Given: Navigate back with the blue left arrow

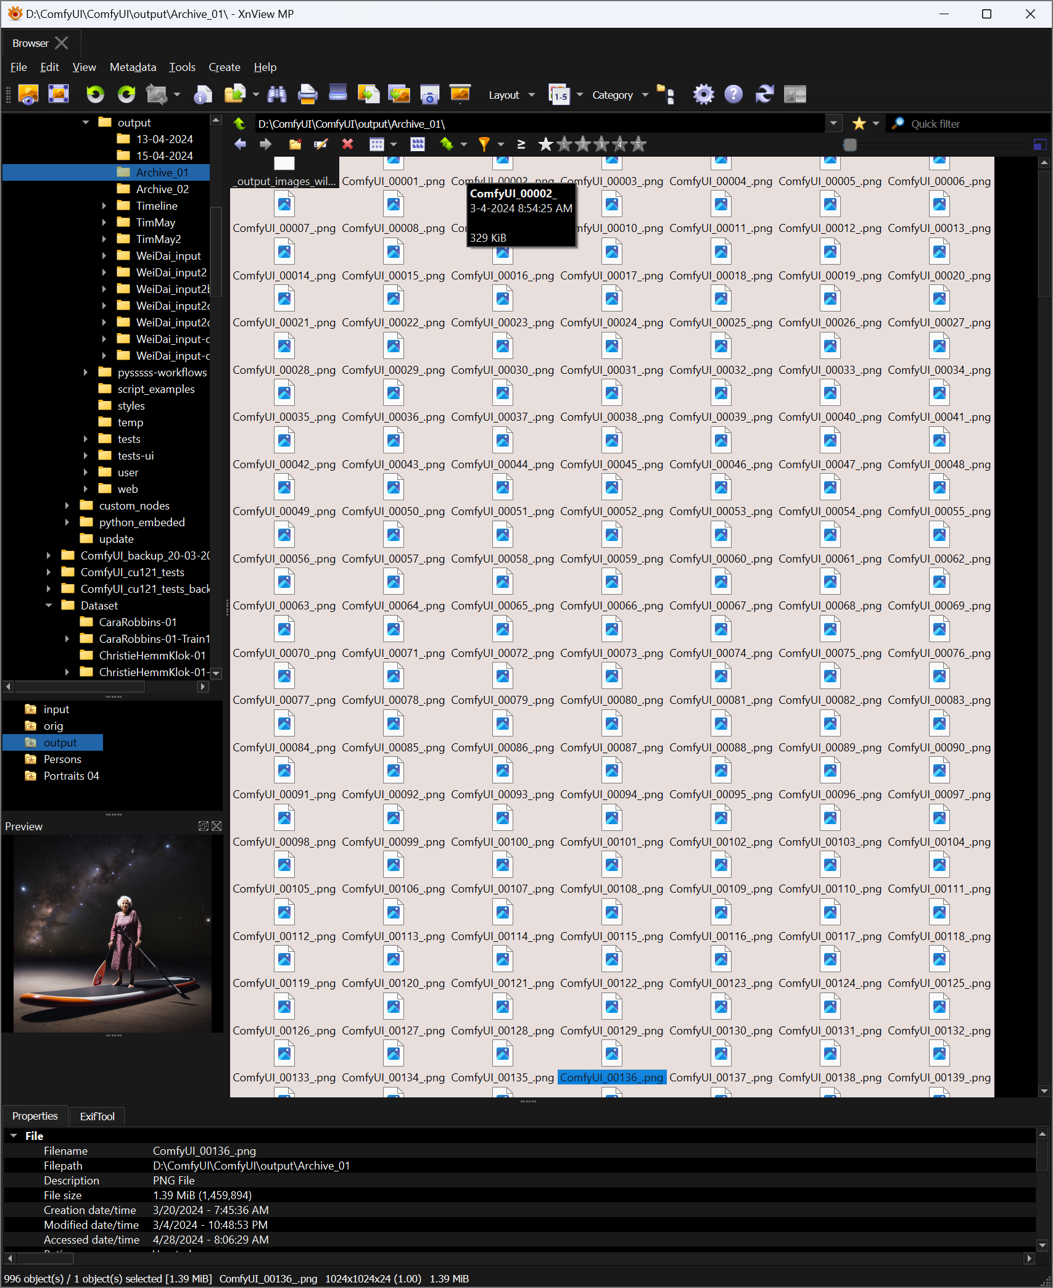Looking at the screenshot, I should [240, 144].
